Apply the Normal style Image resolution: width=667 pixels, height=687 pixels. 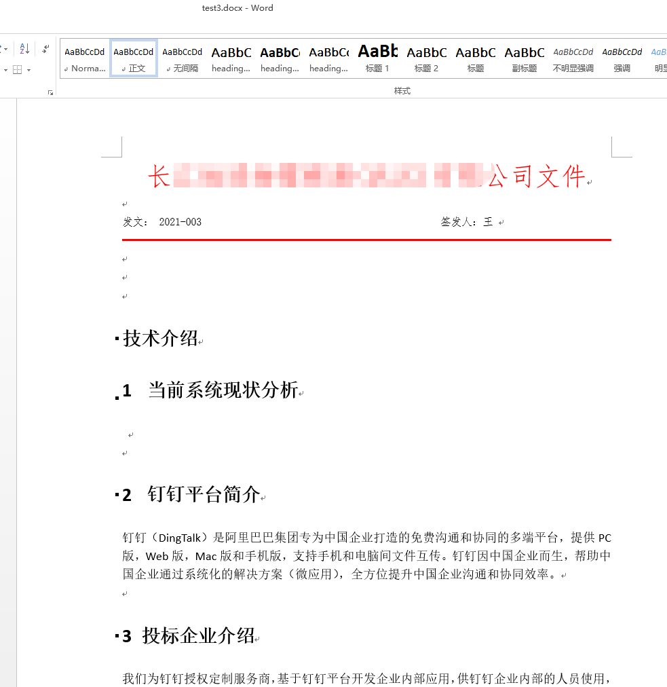point(84,58)
